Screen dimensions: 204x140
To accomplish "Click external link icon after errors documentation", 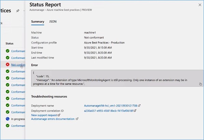I will point(77,119).
